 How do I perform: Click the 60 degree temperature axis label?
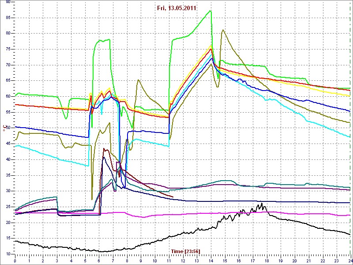(7, 96)
